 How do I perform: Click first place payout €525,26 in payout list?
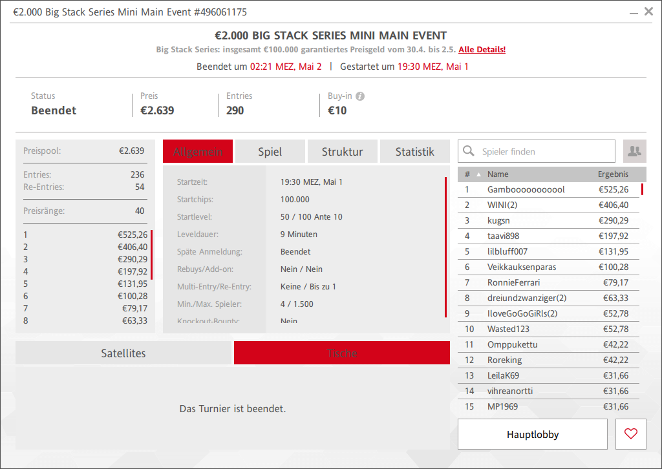coord(133,235)
